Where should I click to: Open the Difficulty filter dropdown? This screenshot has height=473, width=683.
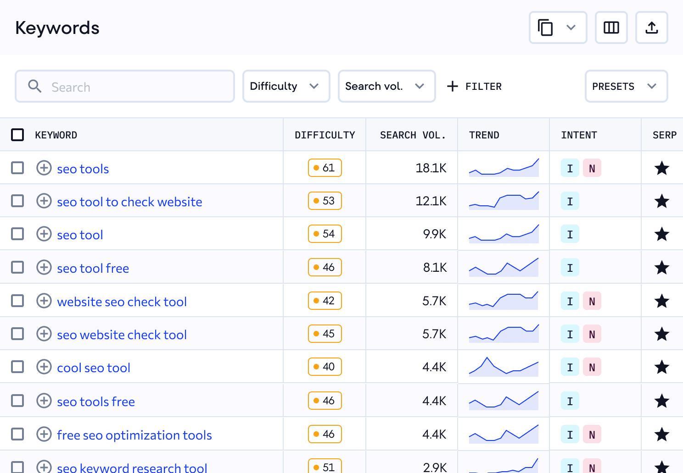point(286,86)
